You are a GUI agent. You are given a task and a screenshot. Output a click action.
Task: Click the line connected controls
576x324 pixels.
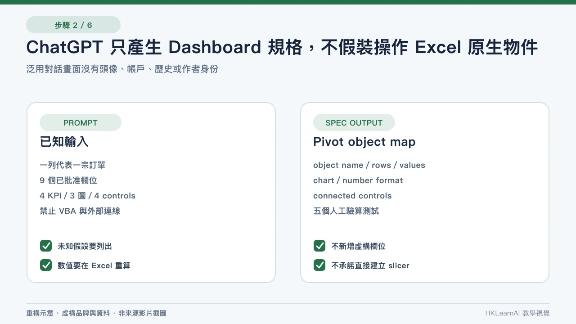[352, 196]
